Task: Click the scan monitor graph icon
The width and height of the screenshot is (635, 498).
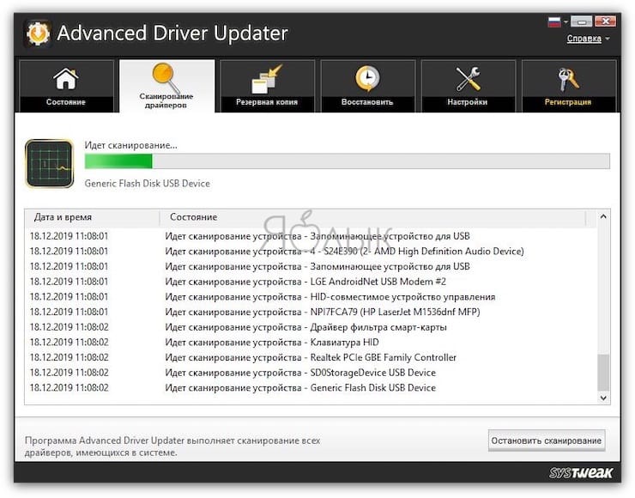Action: click(x=50, y=164)
